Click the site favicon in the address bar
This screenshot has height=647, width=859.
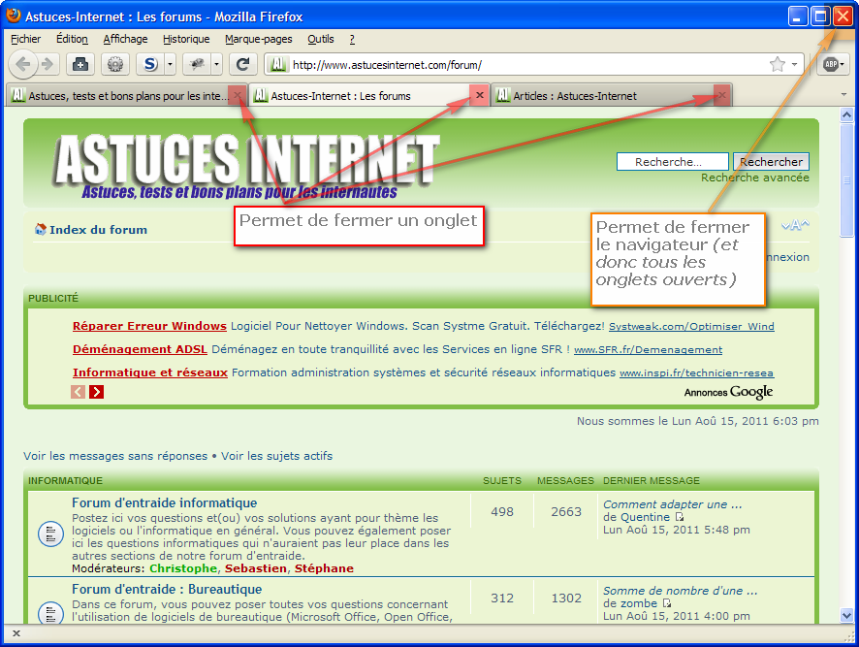point(278,65)
